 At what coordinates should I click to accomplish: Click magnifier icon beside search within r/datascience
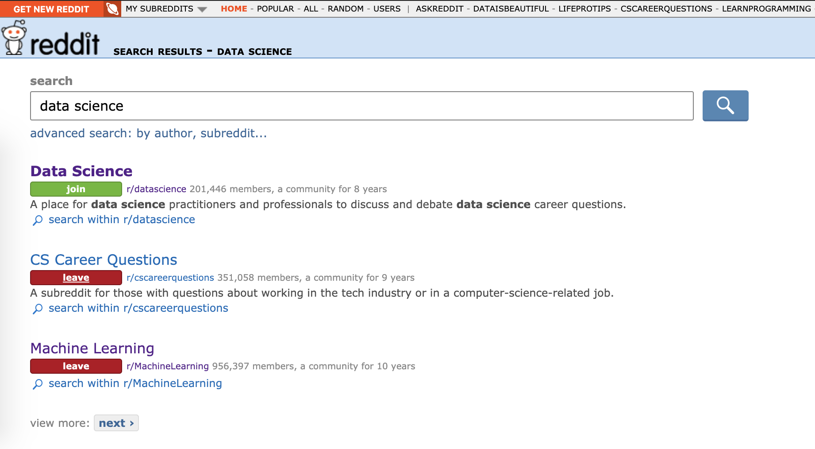(38, 220)
